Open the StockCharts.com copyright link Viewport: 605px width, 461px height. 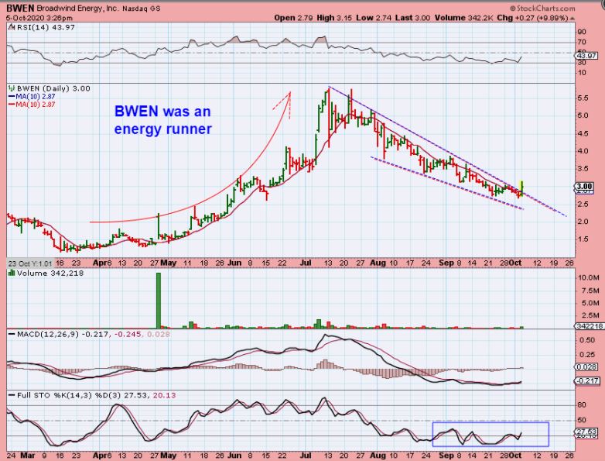(x=542, y=8)
